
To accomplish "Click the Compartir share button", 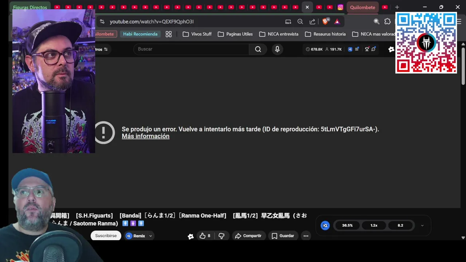I will (x=248, y=236).
